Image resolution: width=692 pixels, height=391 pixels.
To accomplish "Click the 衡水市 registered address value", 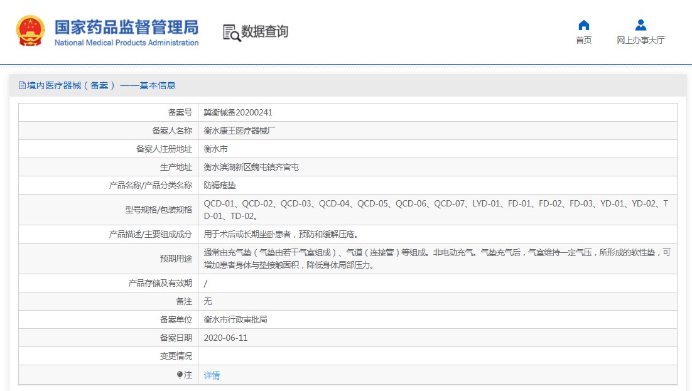I will tap(215, 149).
